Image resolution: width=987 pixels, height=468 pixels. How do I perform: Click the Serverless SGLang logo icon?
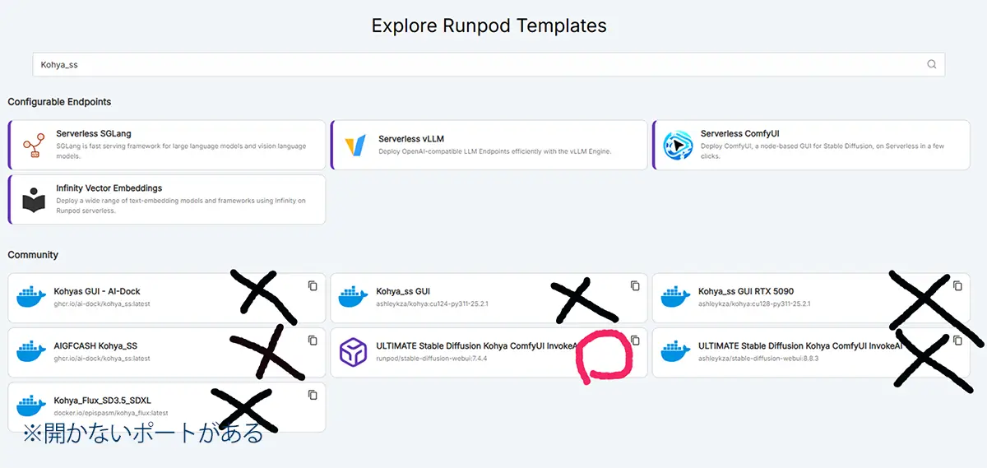34,145
